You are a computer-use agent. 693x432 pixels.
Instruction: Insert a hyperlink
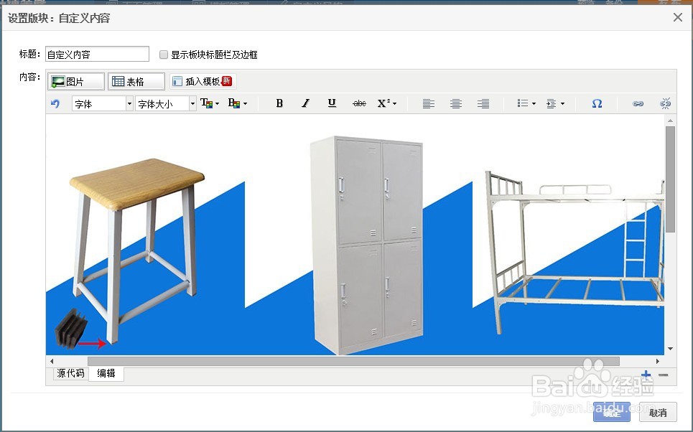pos(638,104)
